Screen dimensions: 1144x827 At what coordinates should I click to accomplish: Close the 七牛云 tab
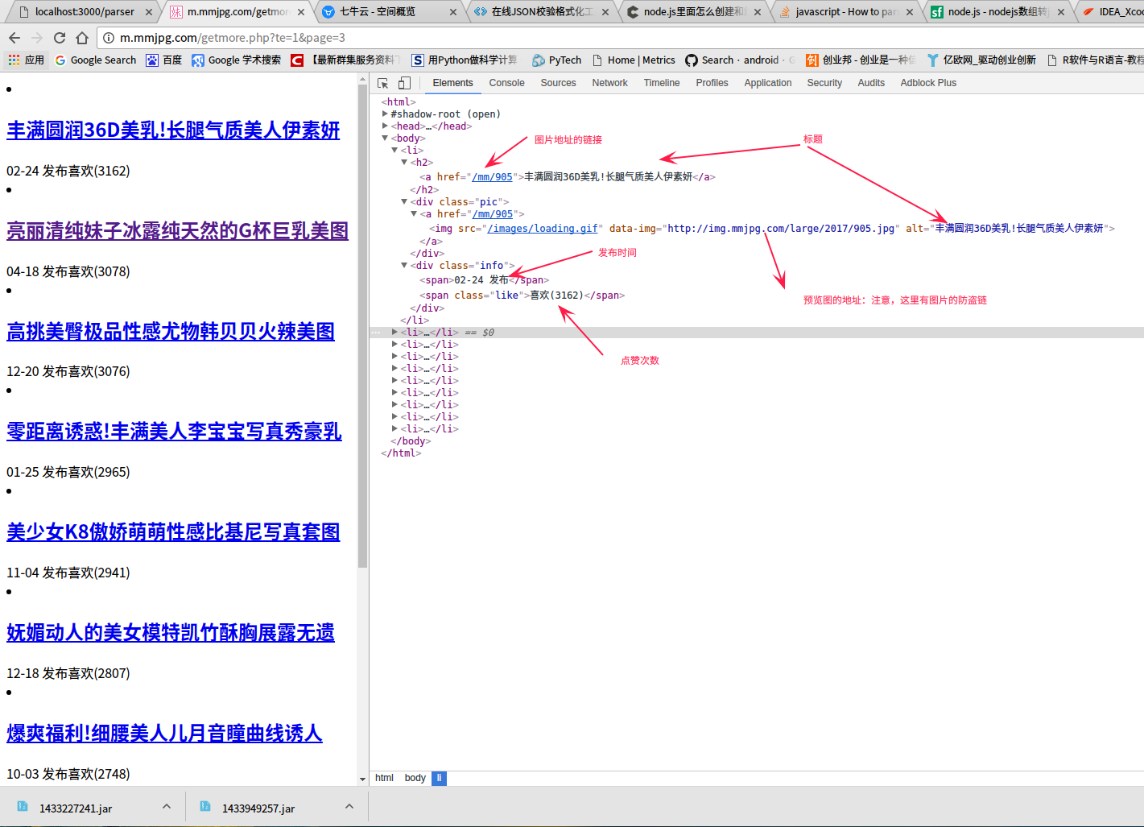coord(453,12)
